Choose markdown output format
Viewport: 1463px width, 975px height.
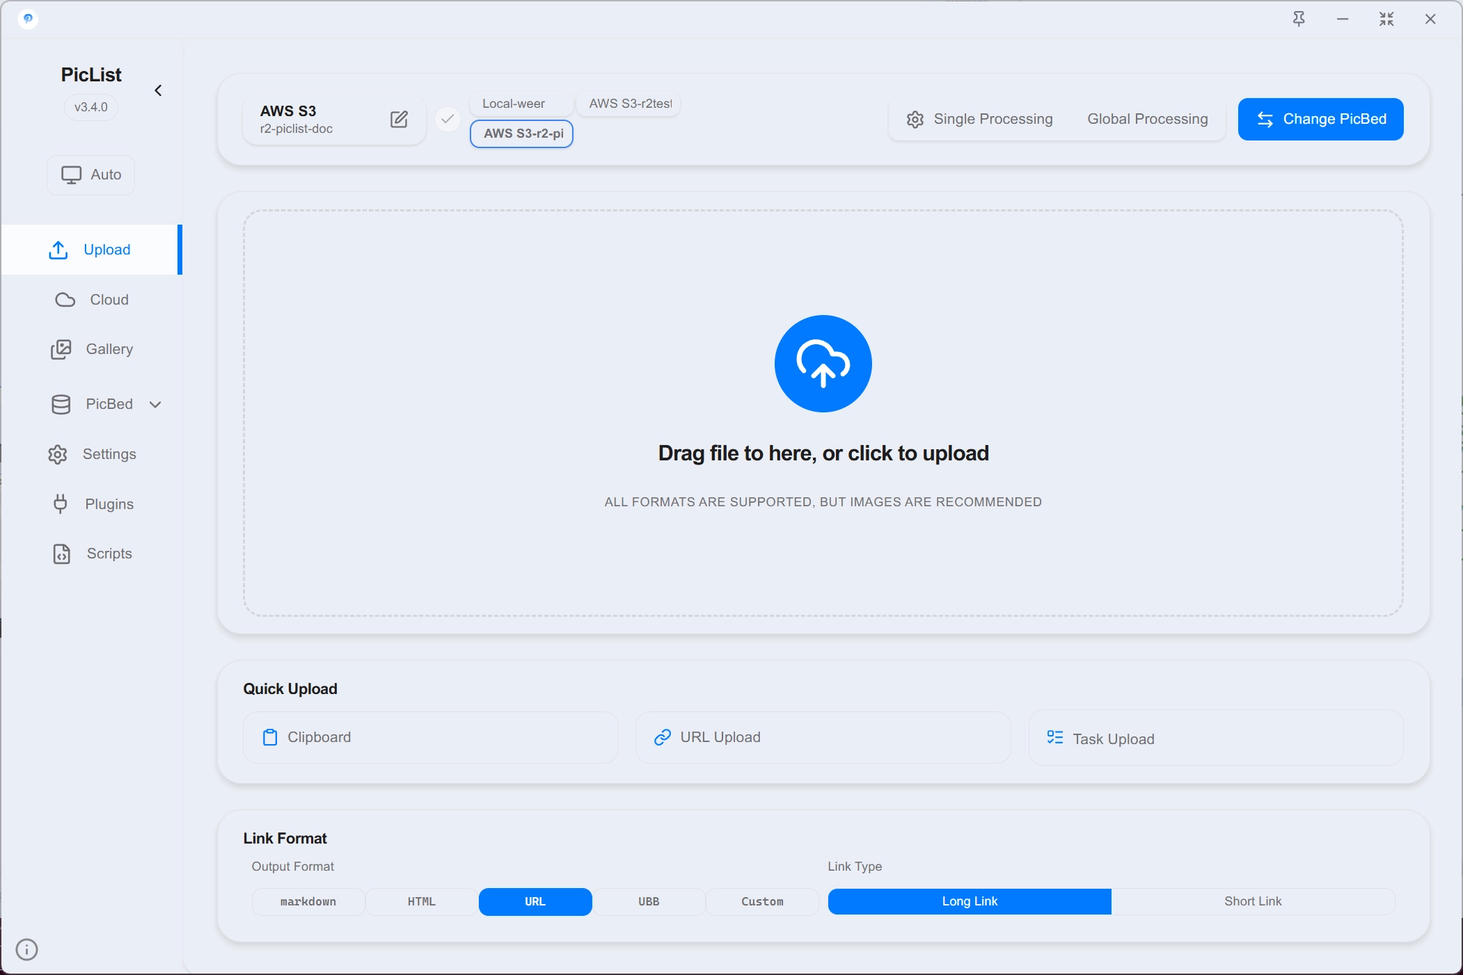[308, 901]
